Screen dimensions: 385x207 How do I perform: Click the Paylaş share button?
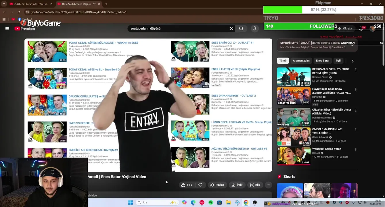pyautogui.click(x=217, y=185)
